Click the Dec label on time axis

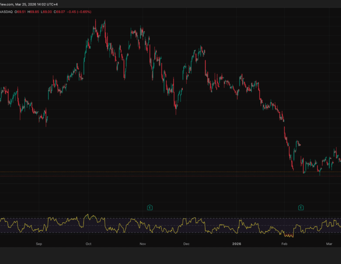tap(186, 243)
